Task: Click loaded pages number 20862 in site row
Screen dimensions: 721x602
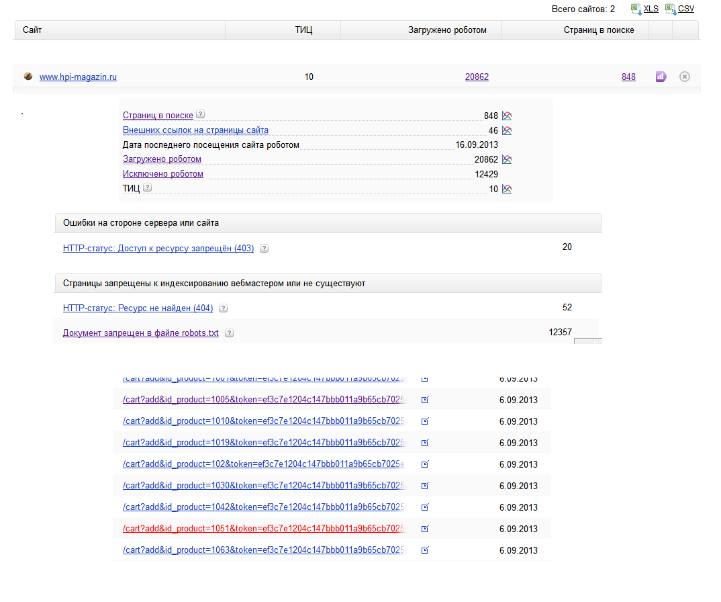Action: (x=477, y=77)
